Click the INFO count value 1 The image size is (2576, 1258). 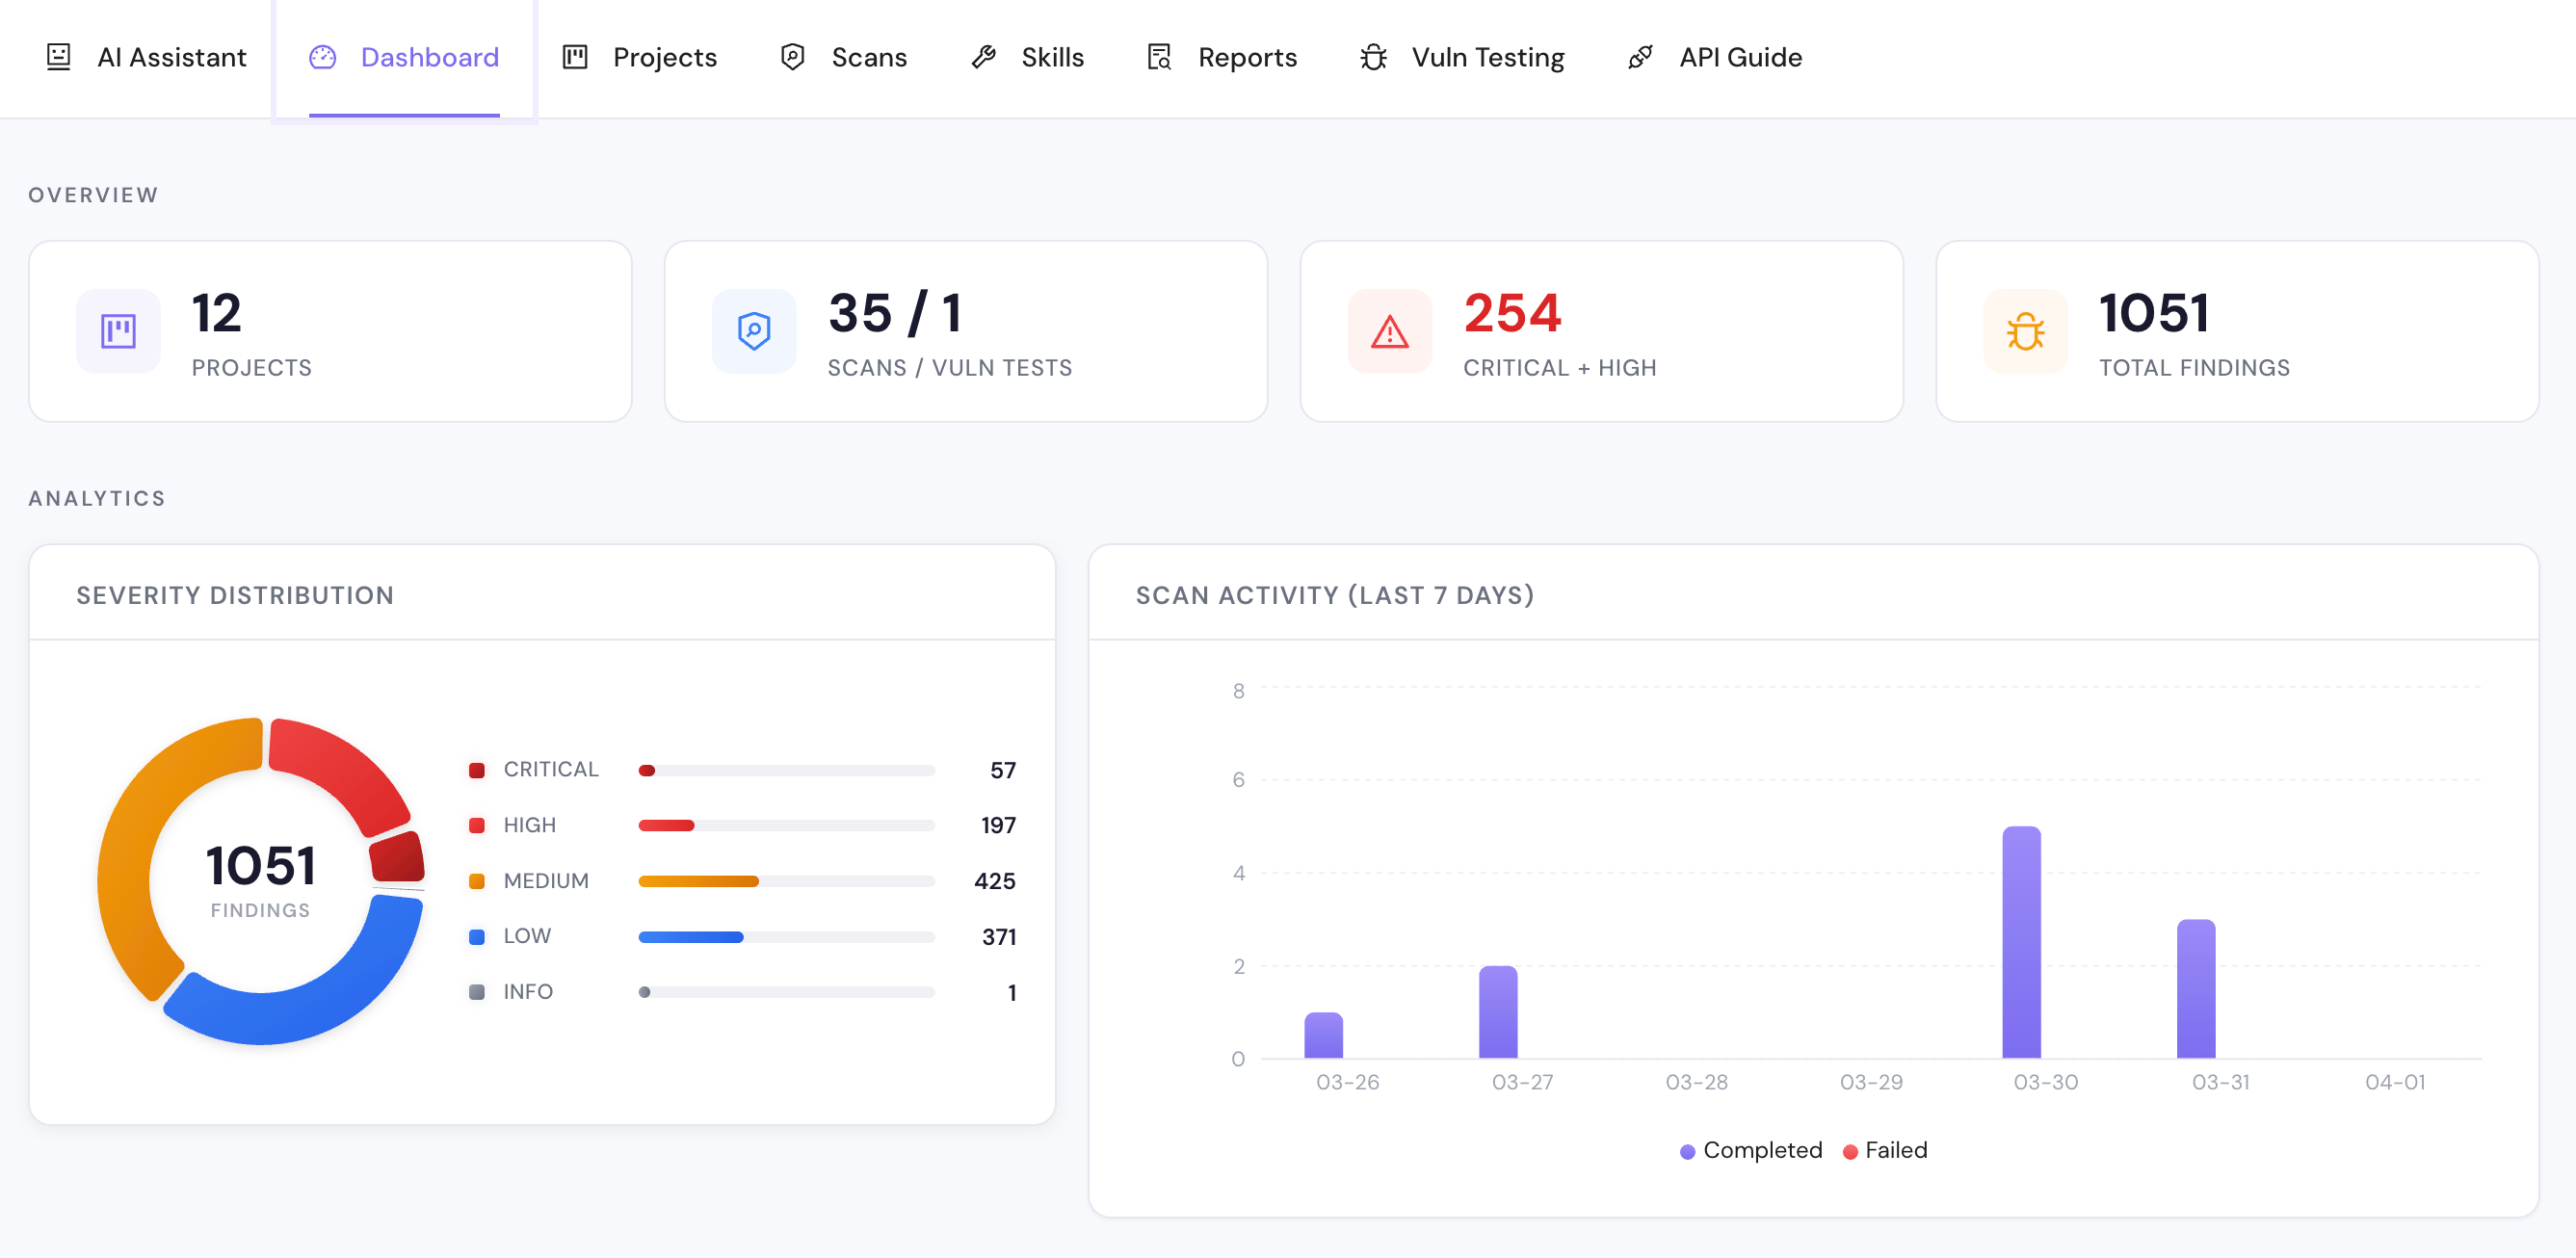click(1012, 993)
